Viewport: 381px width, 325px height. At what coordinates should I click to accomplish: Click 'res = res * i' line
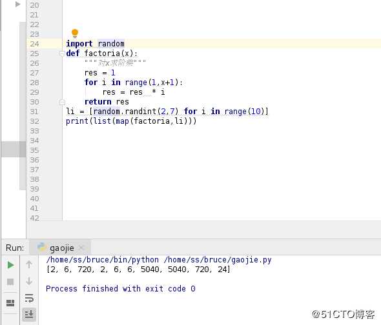click(x=134, y=92)
